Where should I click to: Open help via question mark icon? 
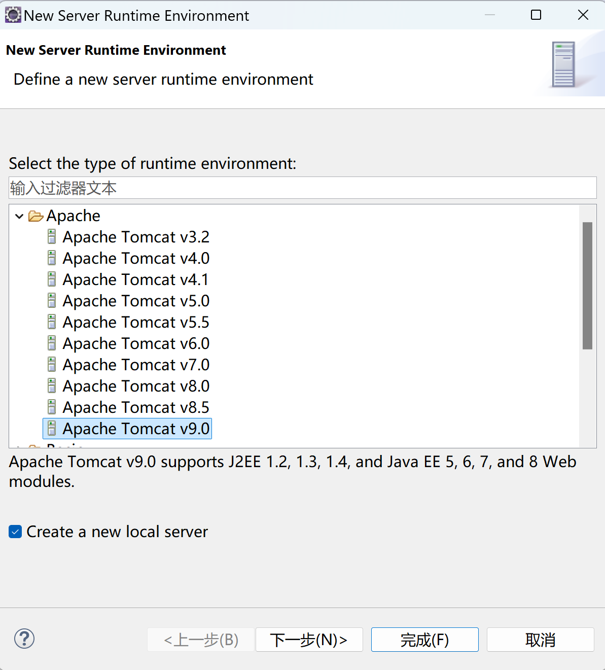24,639
